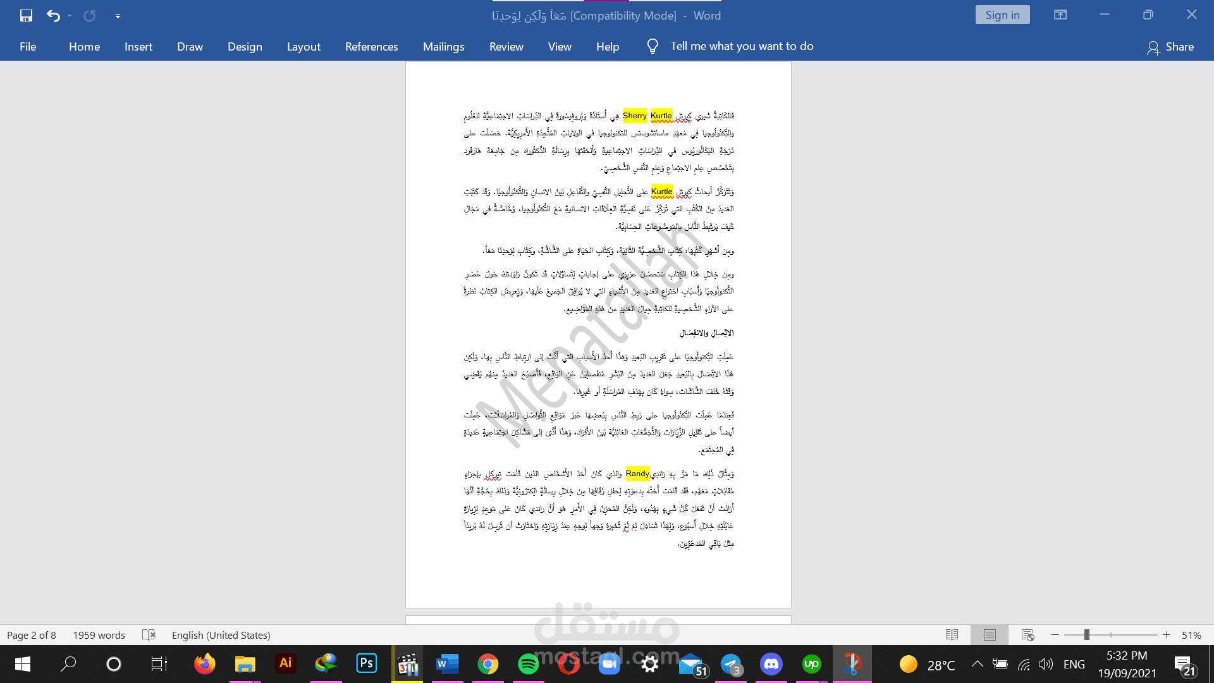
Task: Open the References ribbon tab
Action: coord(371,46)
